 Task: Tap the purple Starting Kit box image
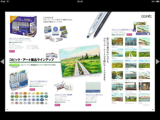pos(23,26)
